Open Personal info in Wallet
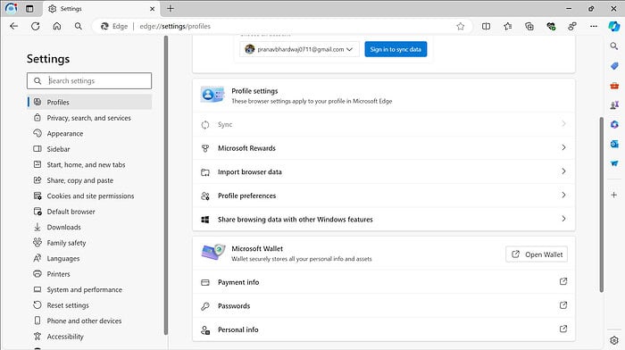Viewport: 625px width, 350px height. (384, 329)
